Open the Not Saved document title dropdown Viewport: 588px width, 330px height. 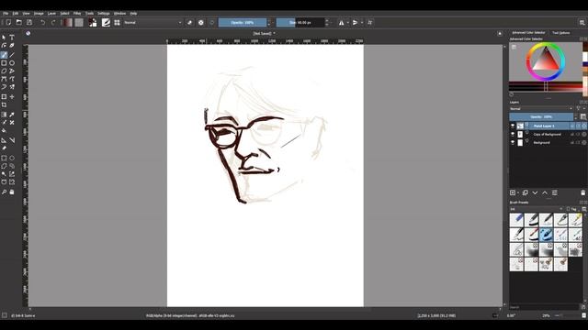click(x=265, y=33)
